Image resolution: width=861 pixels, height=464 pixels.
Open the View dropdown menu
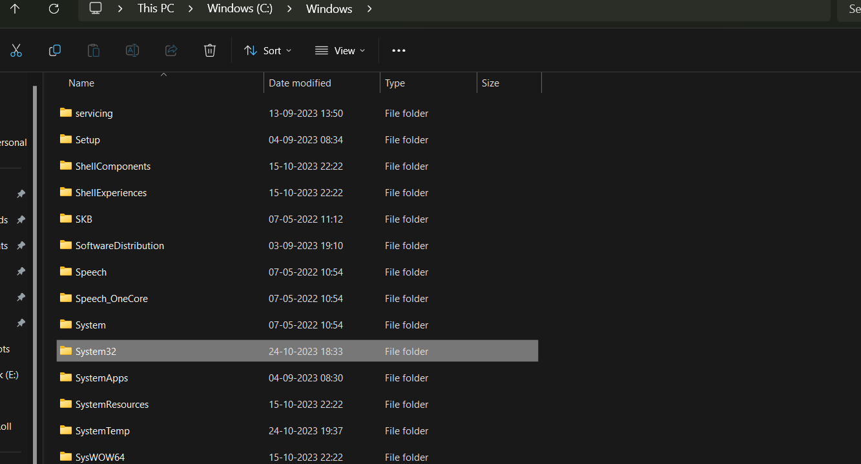click(340, 50)
